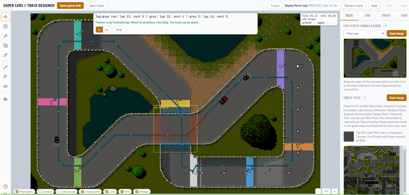Toggle the Grid checkbox
This screenshot has height=195, width=409.
[122, 192]
